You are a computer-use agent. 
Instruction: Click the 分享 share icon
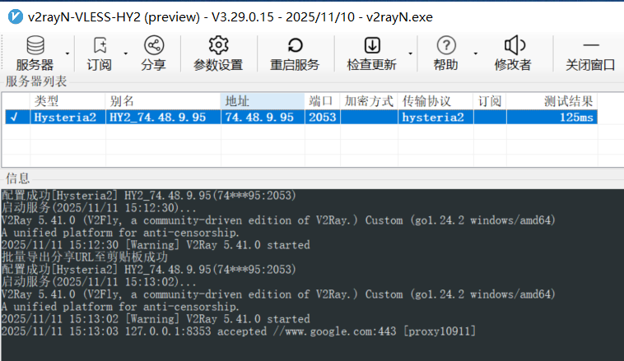pyautogui.click(x=153, y=45)
